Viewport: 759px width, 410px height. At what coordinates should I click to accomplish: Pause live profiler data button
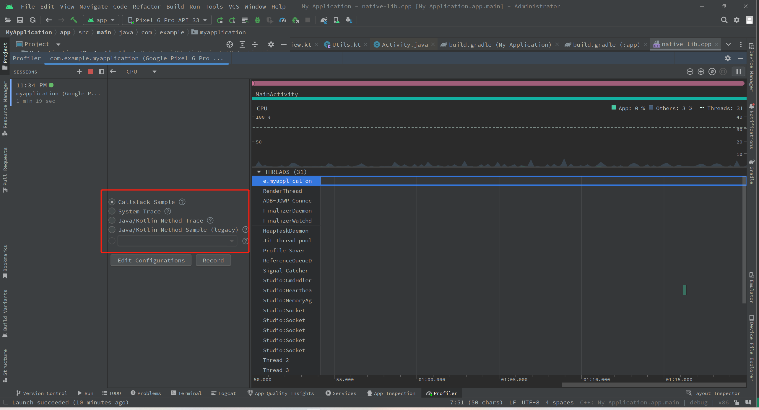tap(738, 72)
